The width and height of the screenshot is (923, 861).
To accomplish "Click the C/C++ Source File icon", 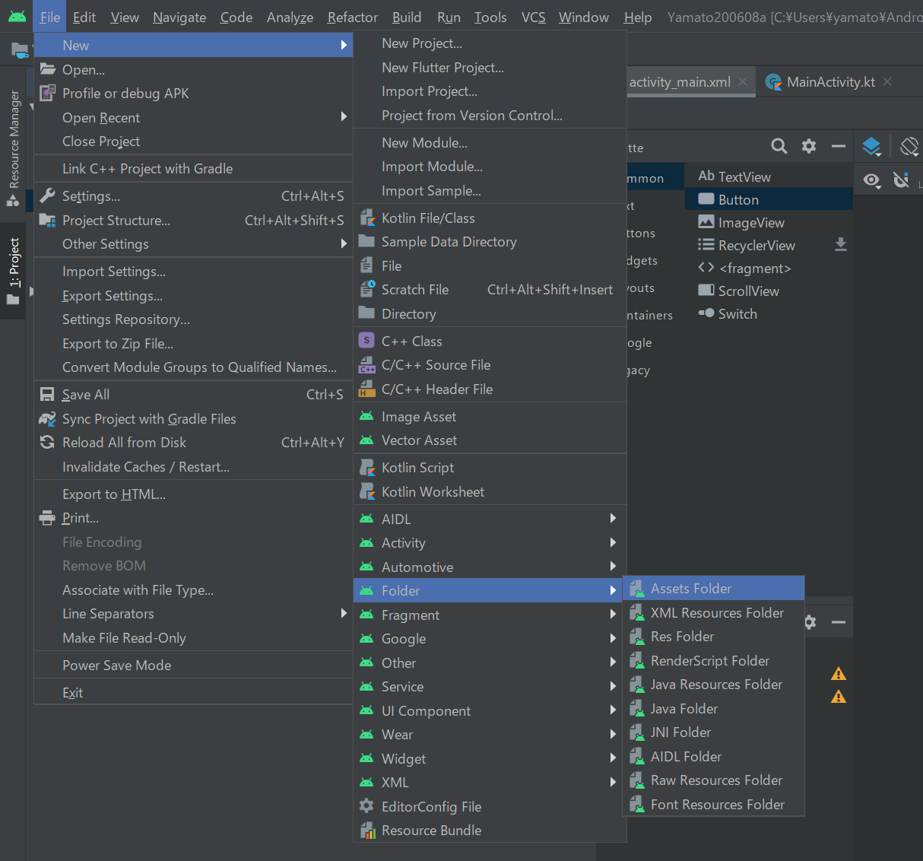I will tap(367, 365).
